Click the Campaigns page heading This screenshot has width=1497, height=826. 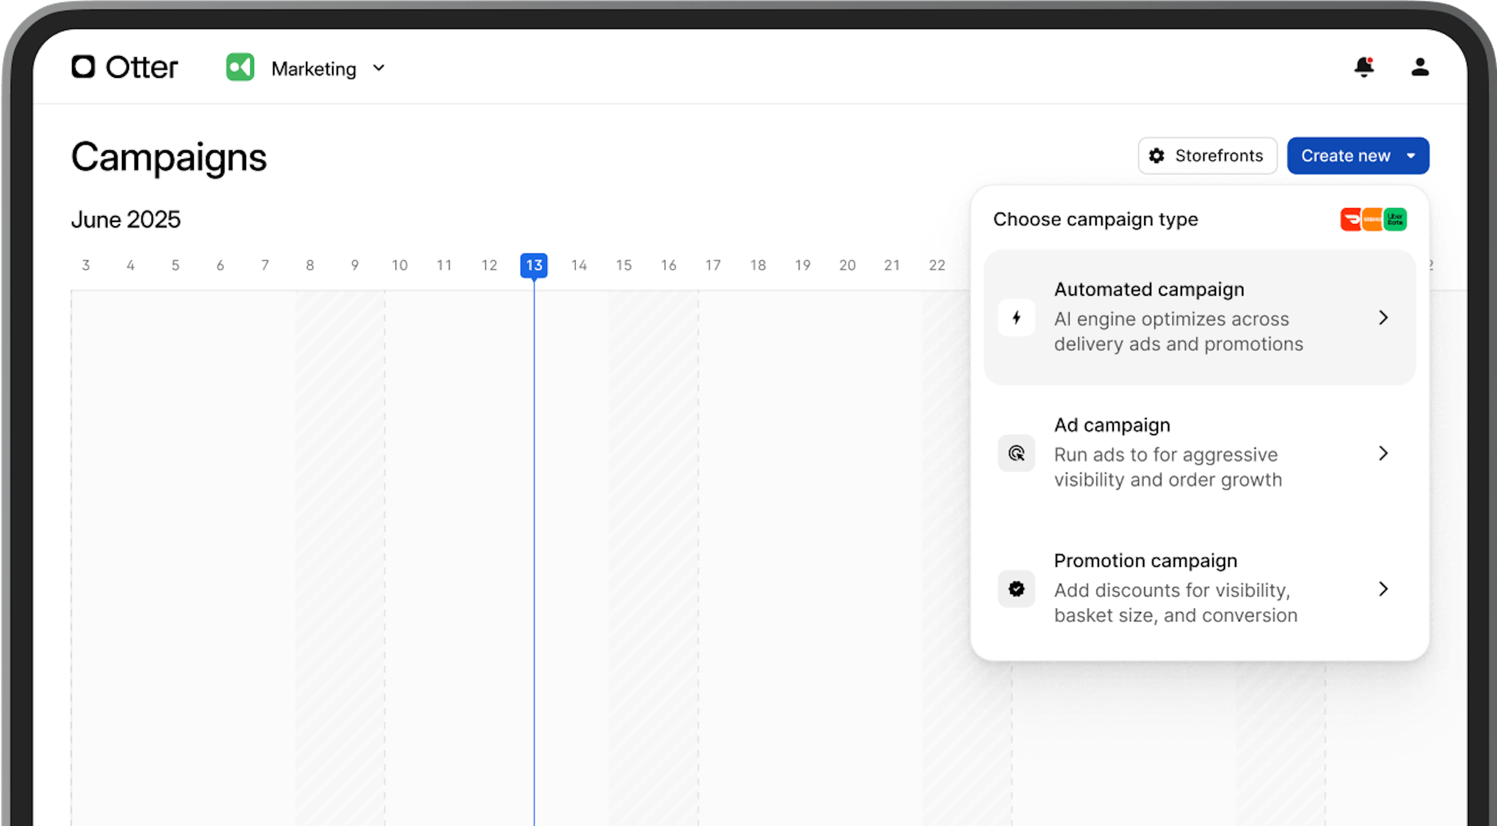point(168,158)
